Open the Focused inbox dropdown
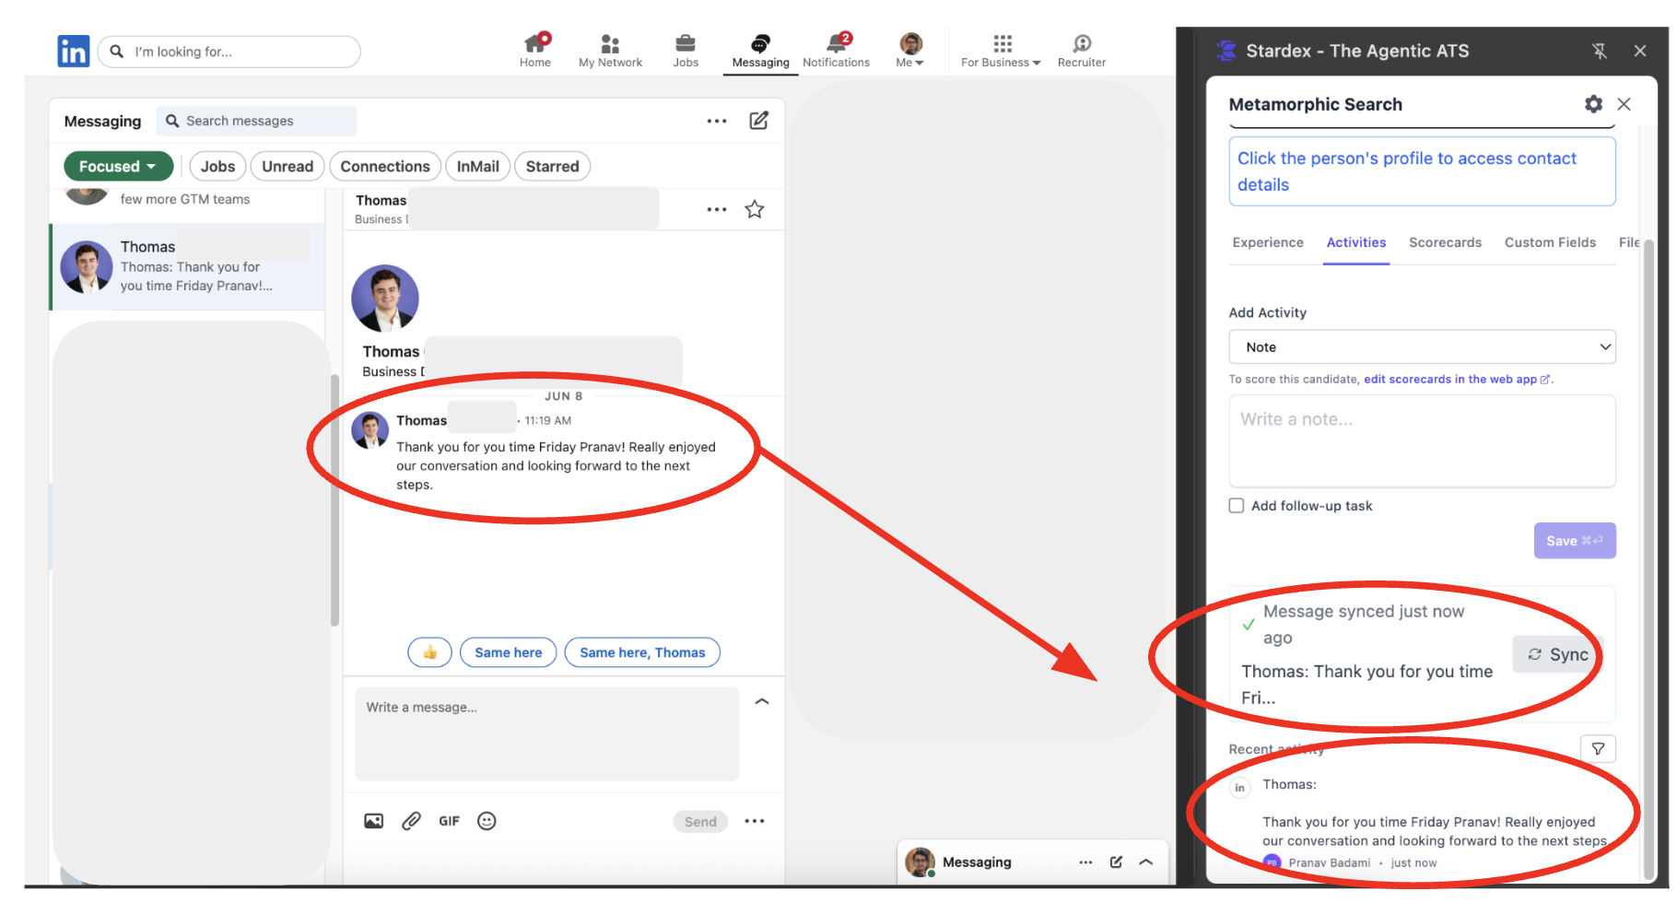This screenshot has width=1677, height=903. (118, 167)
